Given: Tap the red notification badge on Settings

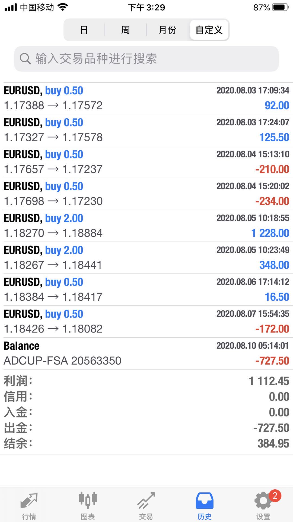Looking at the screenshot, I should (275, 496).
